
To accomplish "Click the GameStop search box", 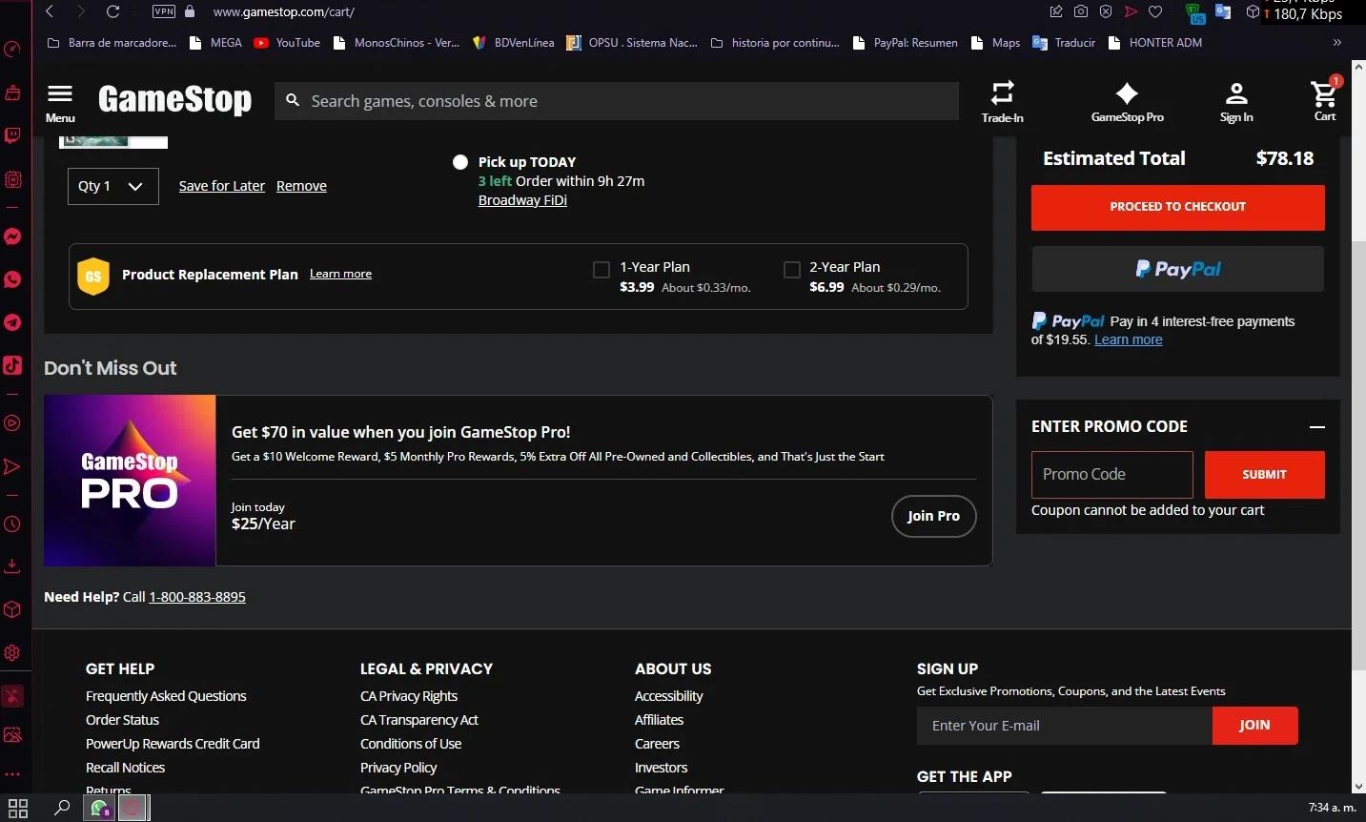I will pyautogui.click(x=617, y=101).
